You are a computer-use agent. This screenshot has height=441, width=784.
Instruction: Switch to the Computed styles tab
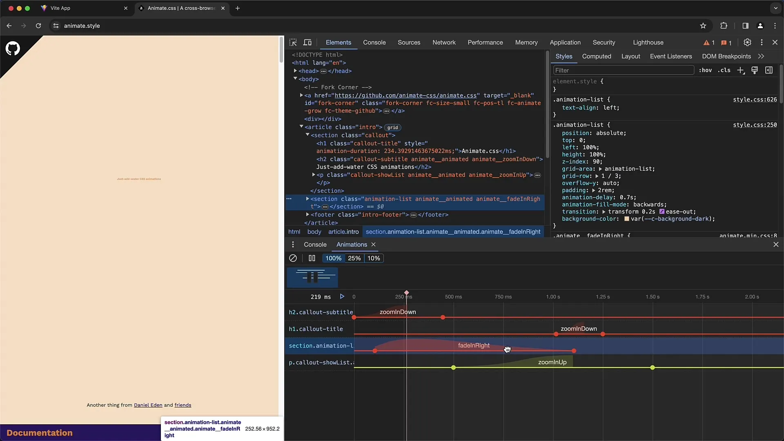597,56
